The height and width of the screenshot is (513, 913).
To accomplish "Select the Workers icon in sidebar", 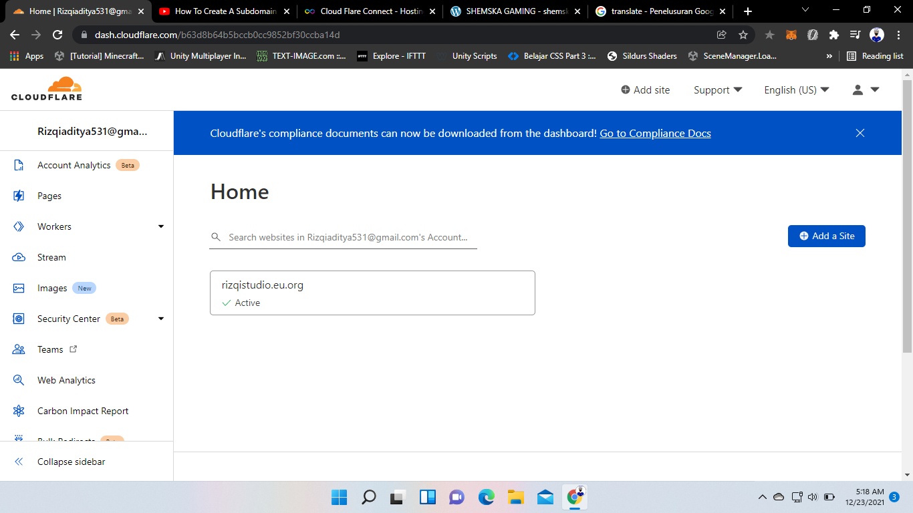I will pos(19,226).
